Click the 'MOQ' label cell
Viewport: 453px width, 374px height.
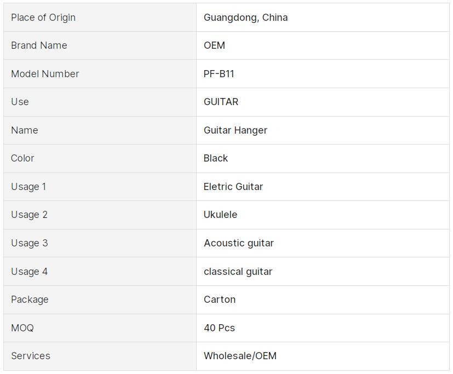[x=22, y=328]
